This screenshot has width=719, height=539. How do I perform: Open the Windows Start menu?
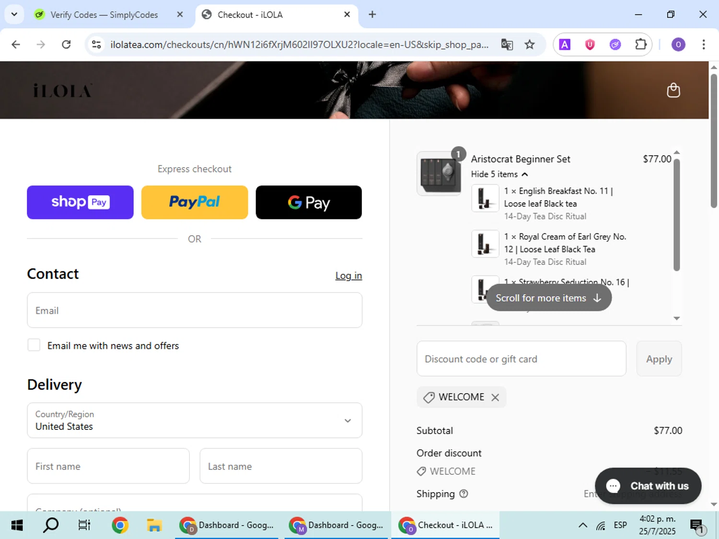pos(17,526)
